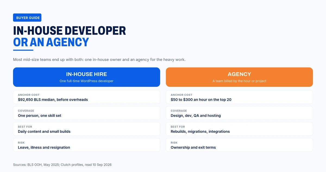The height and width of the screenshot is (172, 326).
Task: Click 'Rebuilds, migrations, integrations'
Action: pos(200,131)
